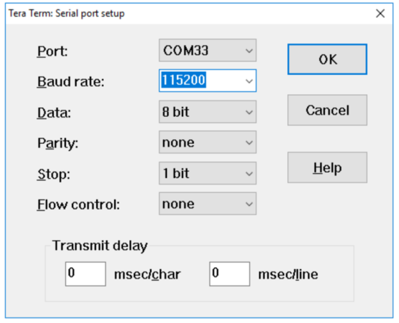399x323 pixels.
Task: Click the Baud rate label
Action: tap(71, 82)
